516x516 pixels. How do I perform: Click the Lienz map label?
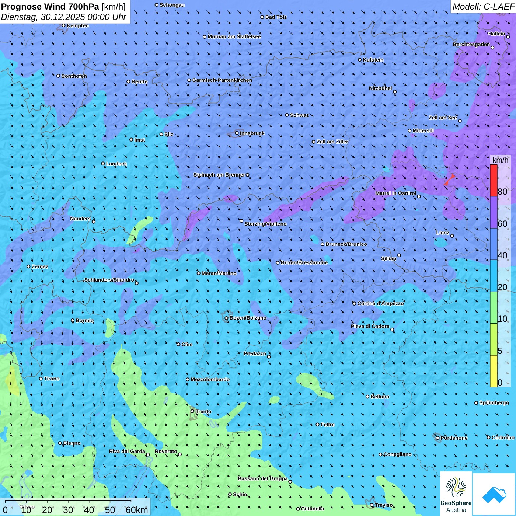[443, 233]
